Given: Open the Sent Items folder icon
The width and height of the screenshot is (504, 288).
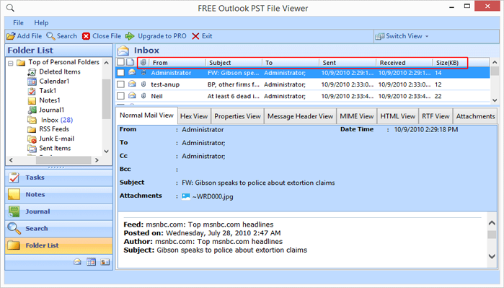Looking at the screenshot, I should (32, 149).
